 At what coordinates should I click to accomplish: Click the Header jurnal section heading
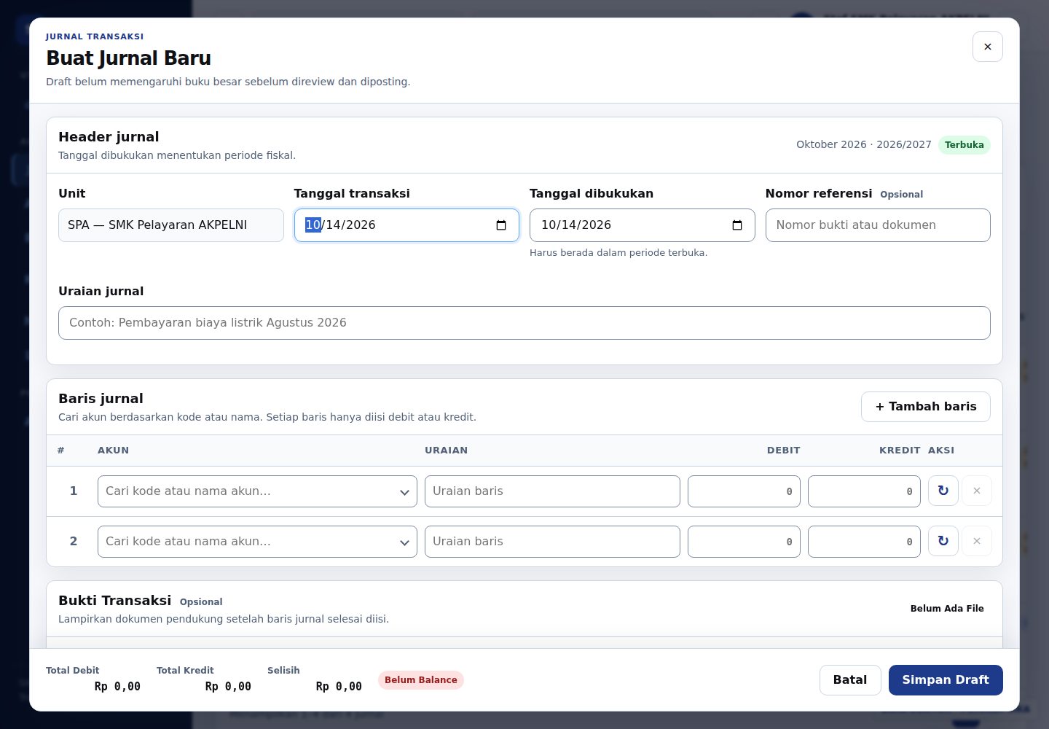[x=109, y=137]
